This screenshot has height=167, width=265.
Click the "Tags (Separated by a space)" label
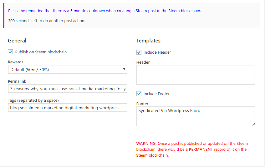pyautogui.click(x=33, y=100)
